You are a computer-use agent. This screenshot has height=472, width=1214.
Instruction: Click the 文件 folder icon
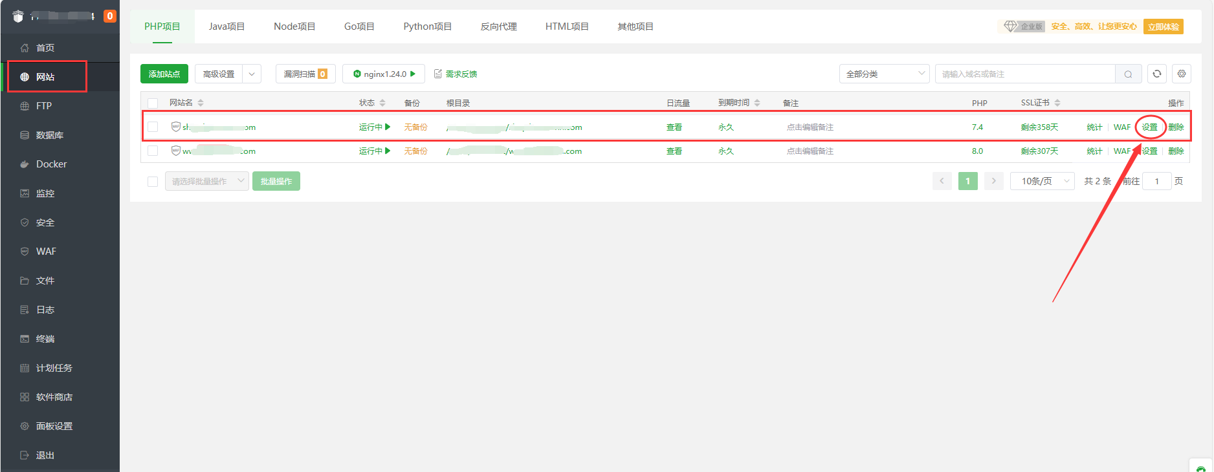[x=25, y=281]
